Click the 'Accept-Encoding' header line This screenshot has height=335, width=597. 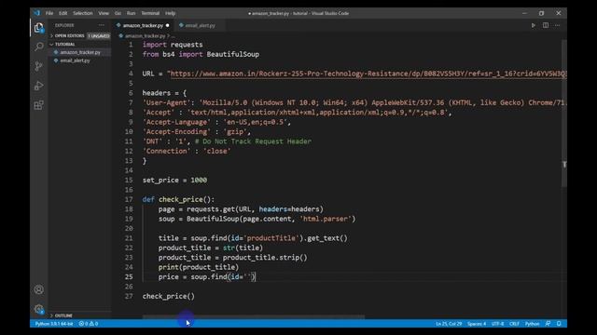tap(197, 132)
